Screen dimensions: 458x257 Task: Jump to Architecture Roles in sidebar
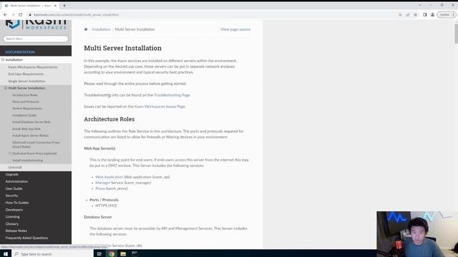click(x=25, y=95)
